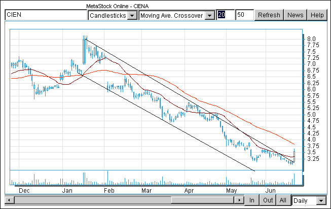
Task: Click the last June candlestick on chart
Action: pos(294,156)
